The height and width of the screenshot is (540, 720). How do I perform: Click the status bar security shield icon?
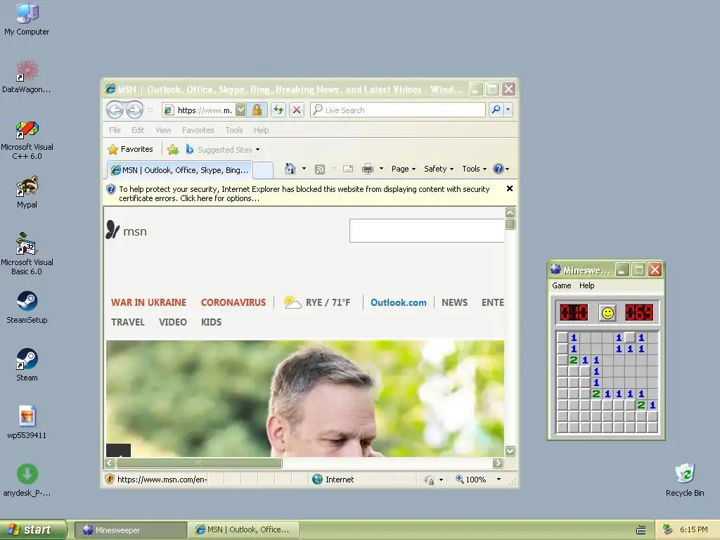(x=109, y=479)
